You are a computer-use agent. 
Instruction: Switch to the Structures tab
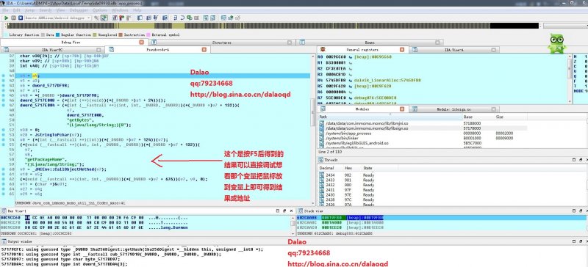pos(221,43)
